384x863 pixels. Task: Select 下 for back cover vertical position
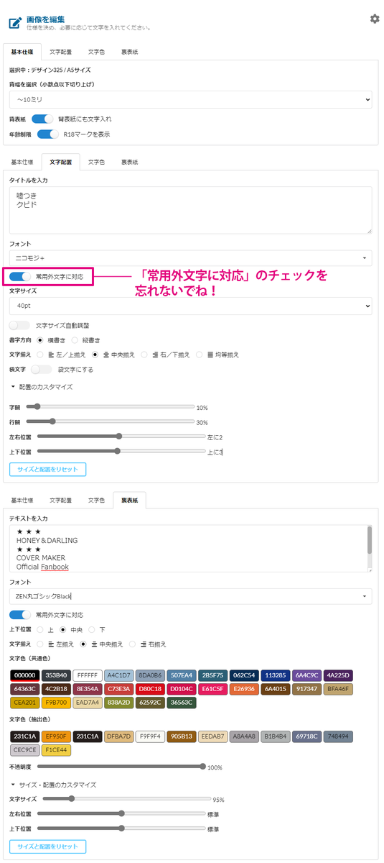(92, 629)
